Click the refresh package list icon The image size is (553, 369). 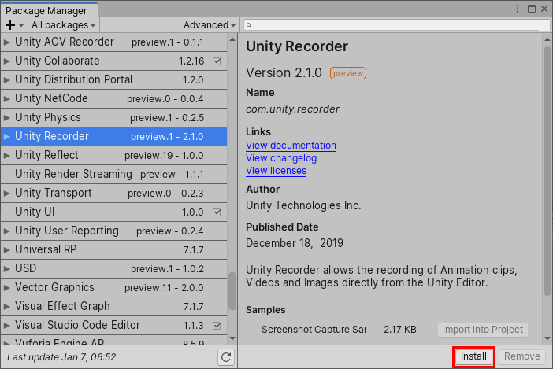click(x=226, y=357)
